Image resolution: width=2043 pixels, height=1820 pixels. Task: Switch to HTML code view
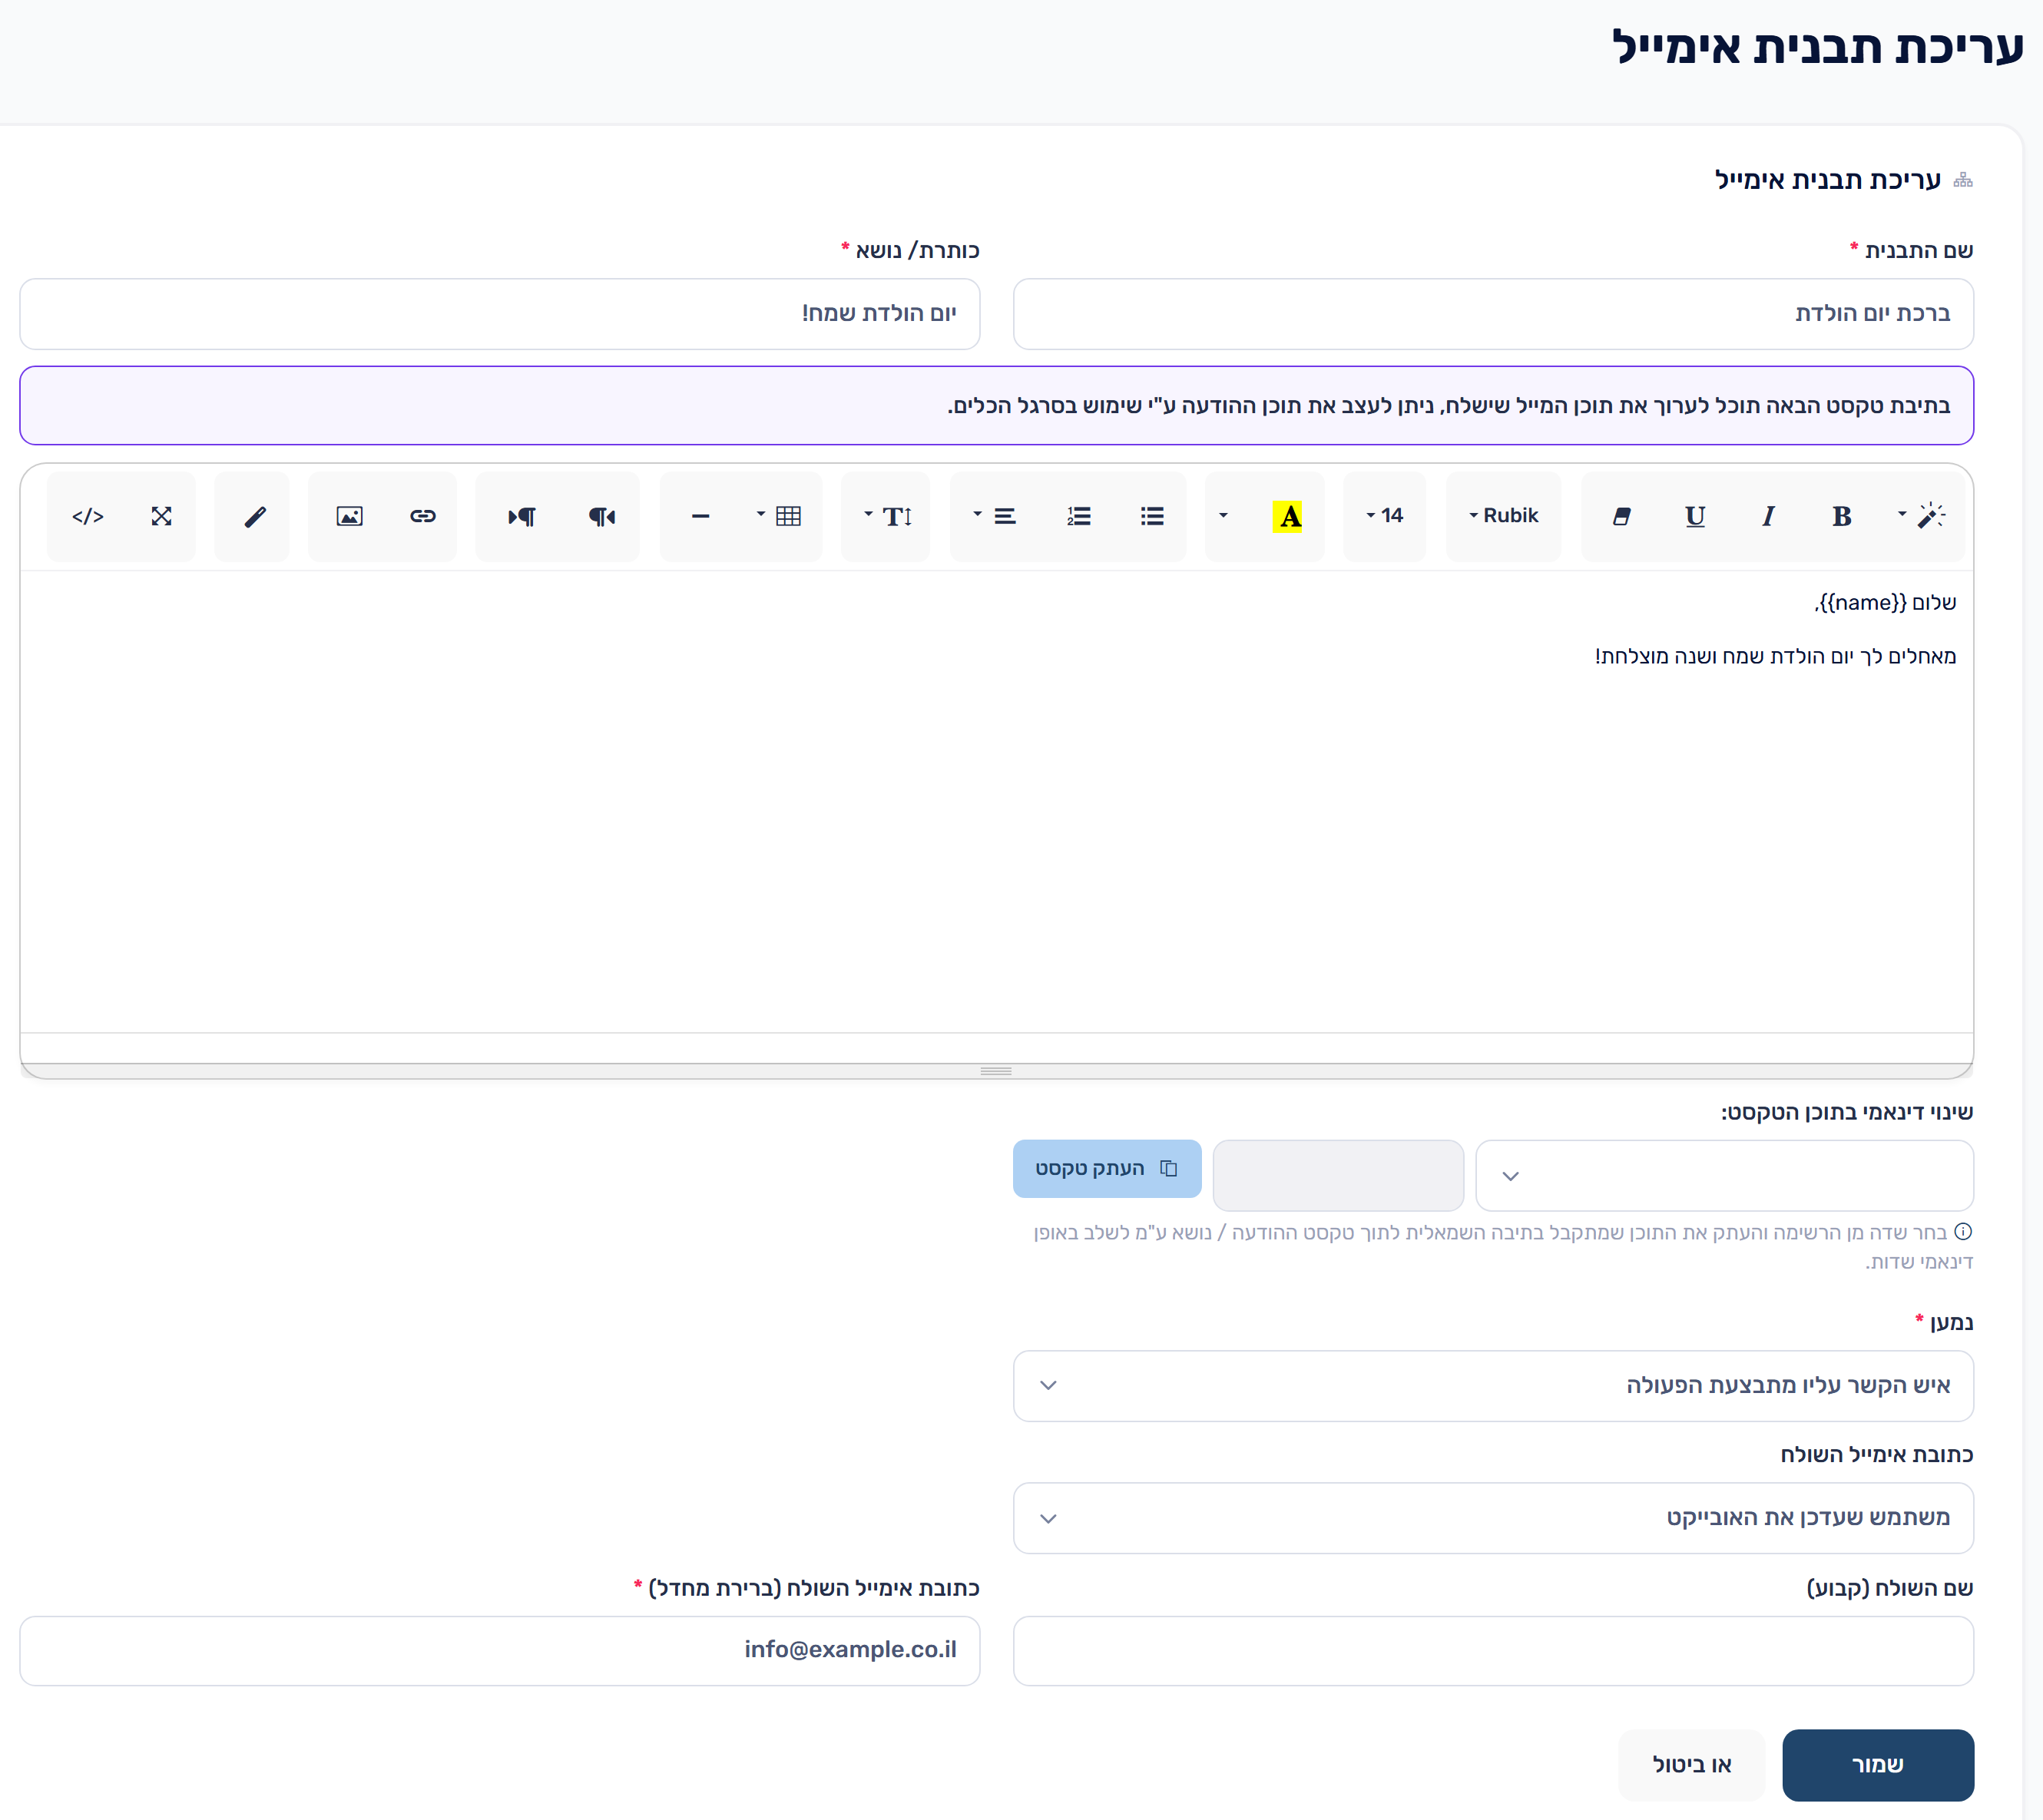(88, 516)
